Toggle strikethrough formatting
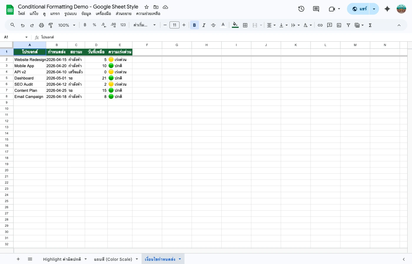 tap(213, 25)
